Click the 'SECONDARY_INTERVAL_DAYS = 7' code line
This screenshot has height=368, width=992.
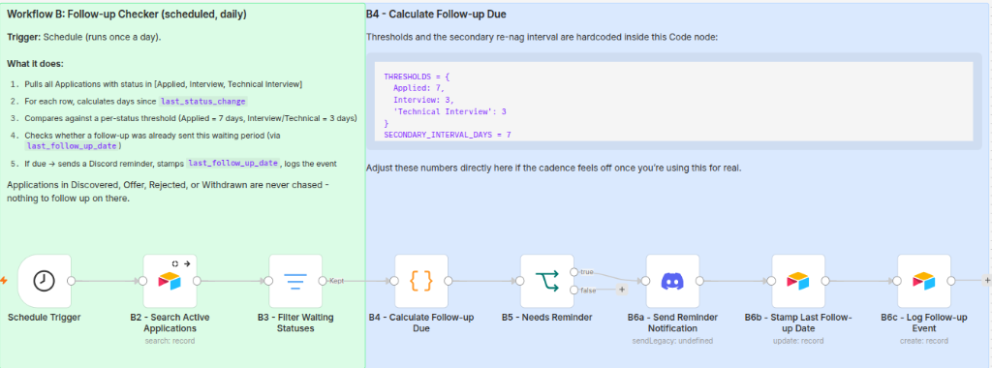[x=448, y=135]
